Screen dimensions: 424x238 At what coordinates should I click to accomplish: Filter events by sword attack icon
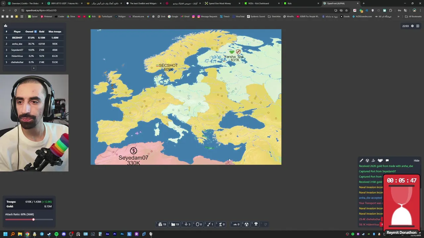361,160
